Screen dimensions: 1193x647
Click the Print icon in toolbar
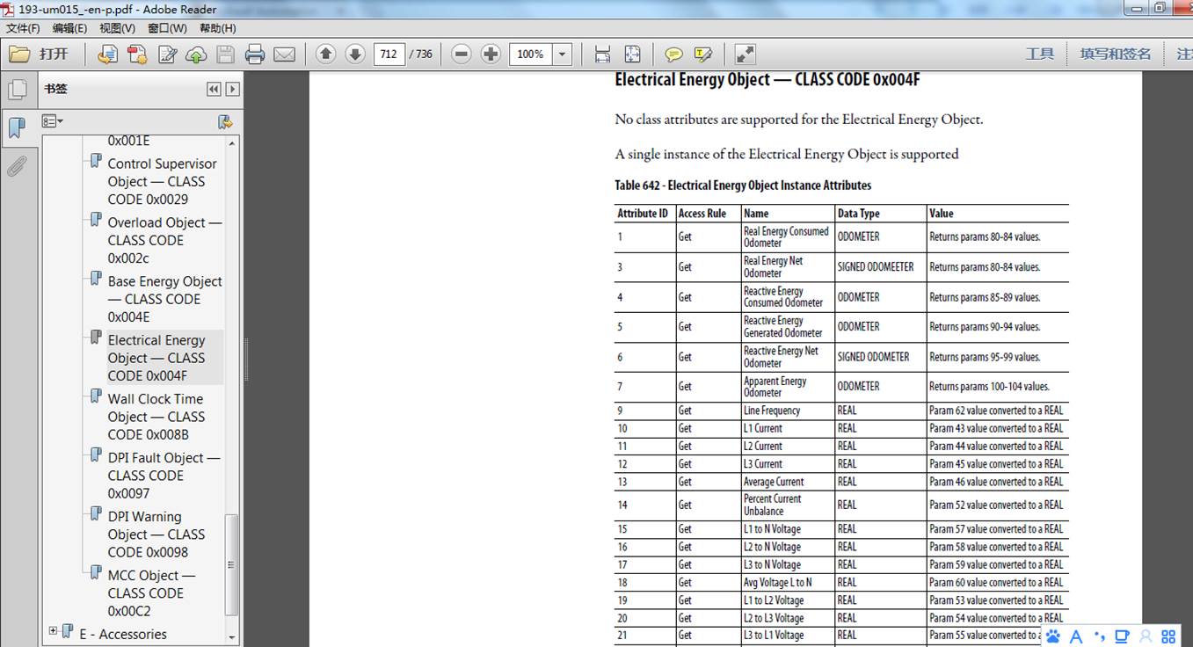(x=255, y=55)
